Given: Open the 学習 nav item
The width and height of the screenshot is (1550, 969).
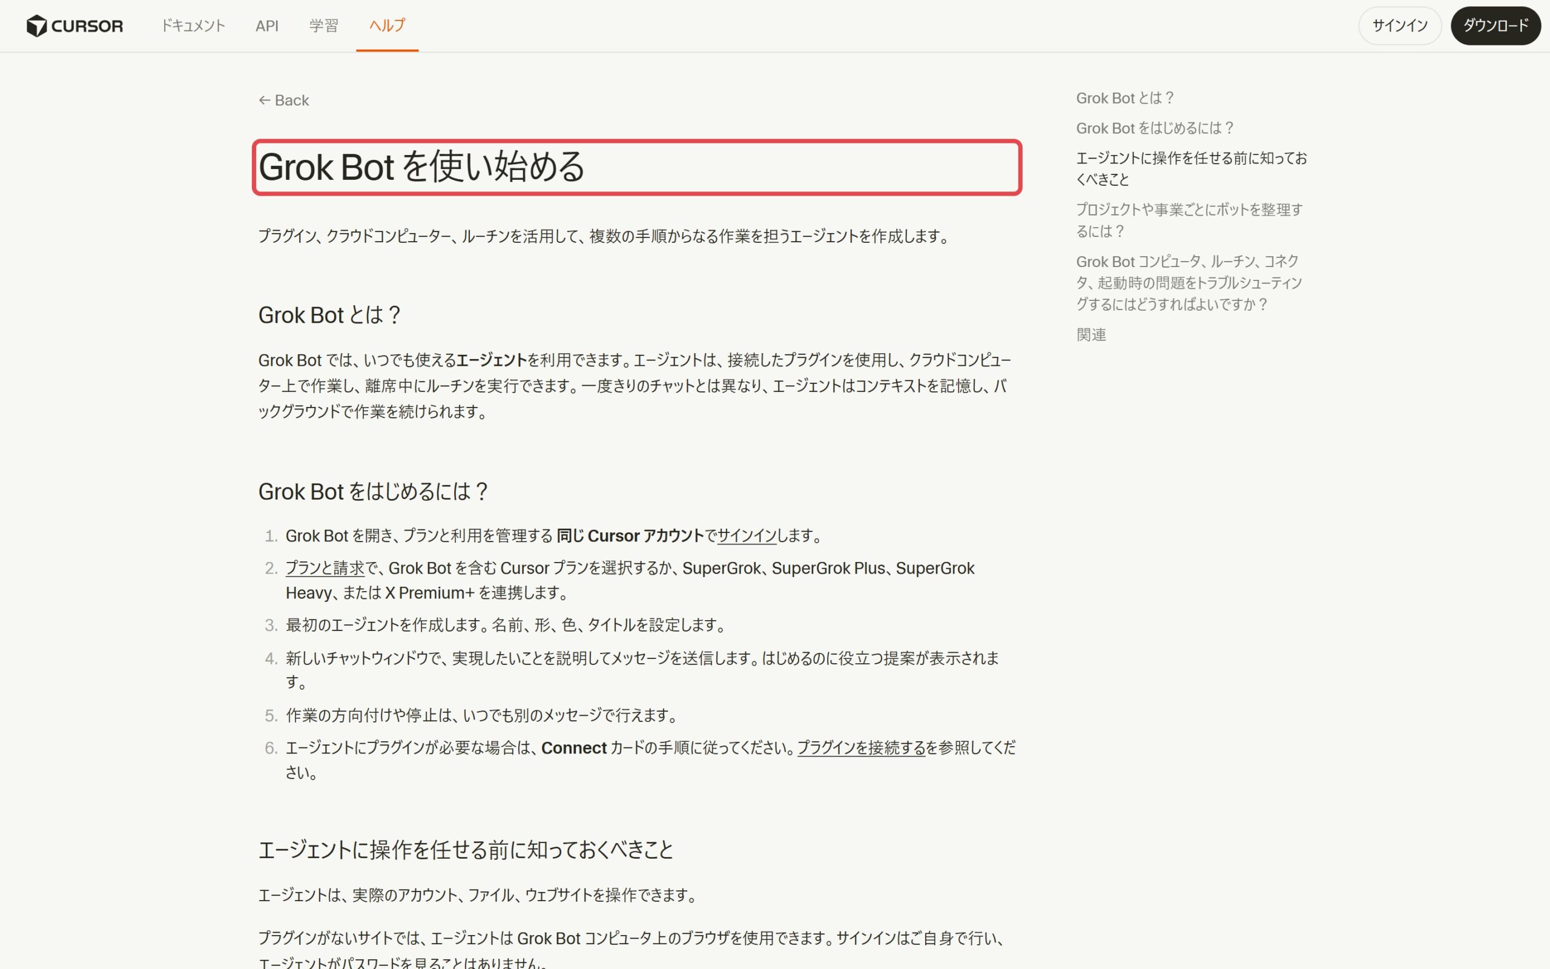Looking at the screenshot, I should coord(323,25).
